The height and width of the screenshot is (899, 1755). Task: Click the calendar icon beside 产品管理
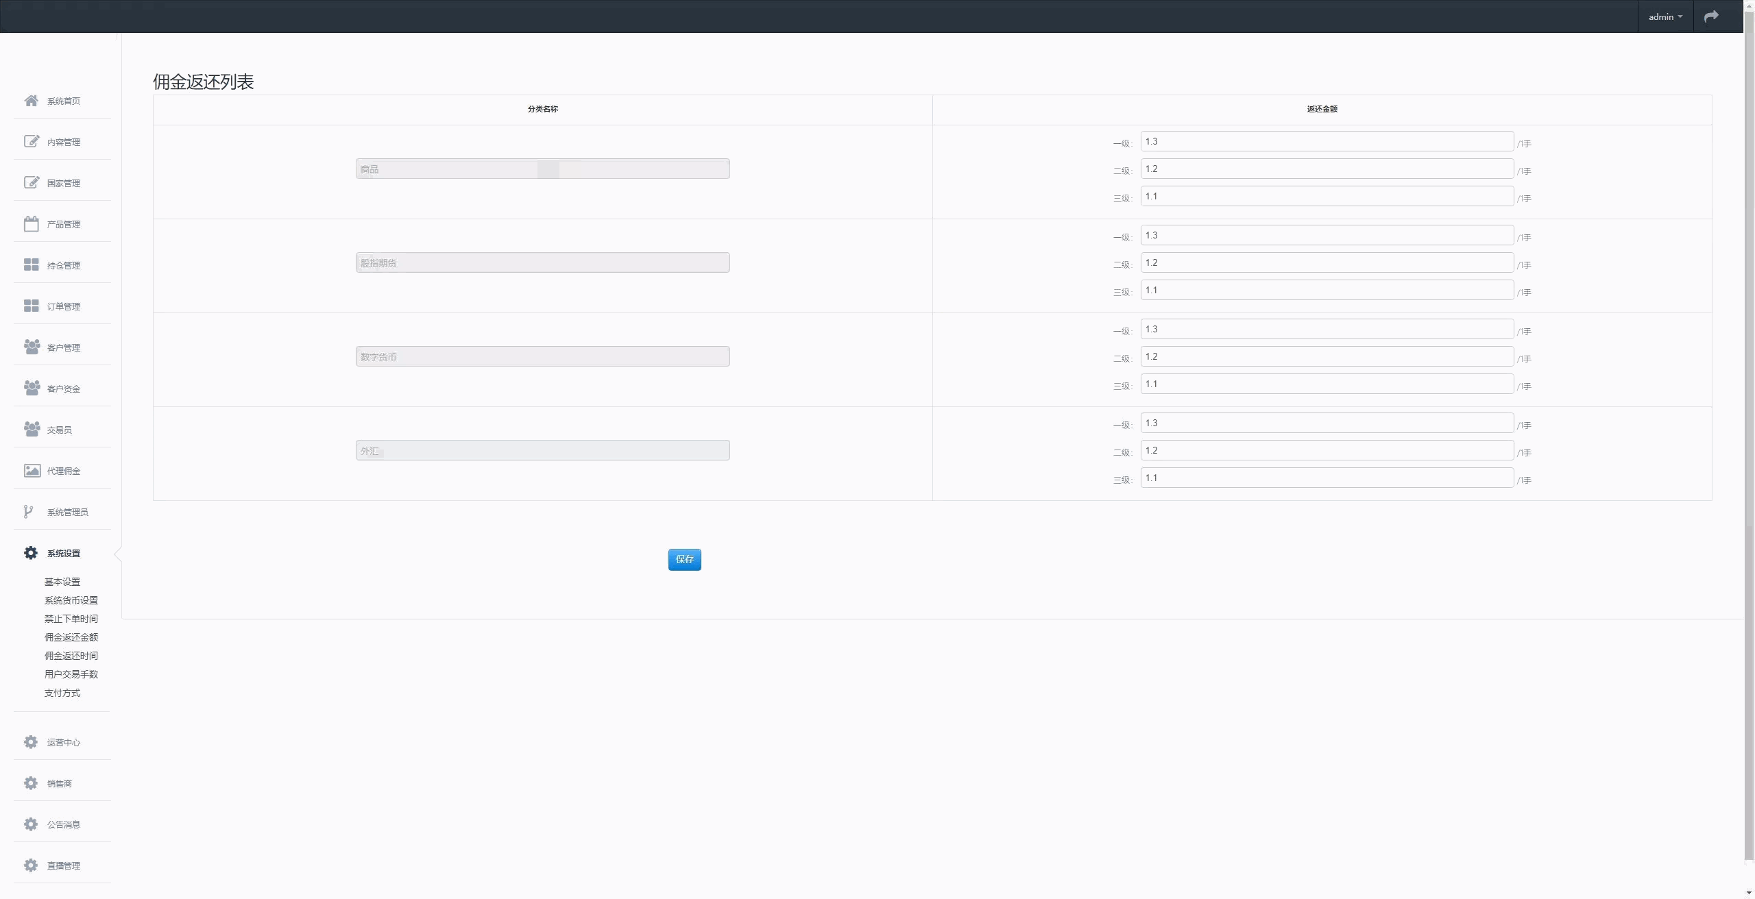(x=31, y=224)
